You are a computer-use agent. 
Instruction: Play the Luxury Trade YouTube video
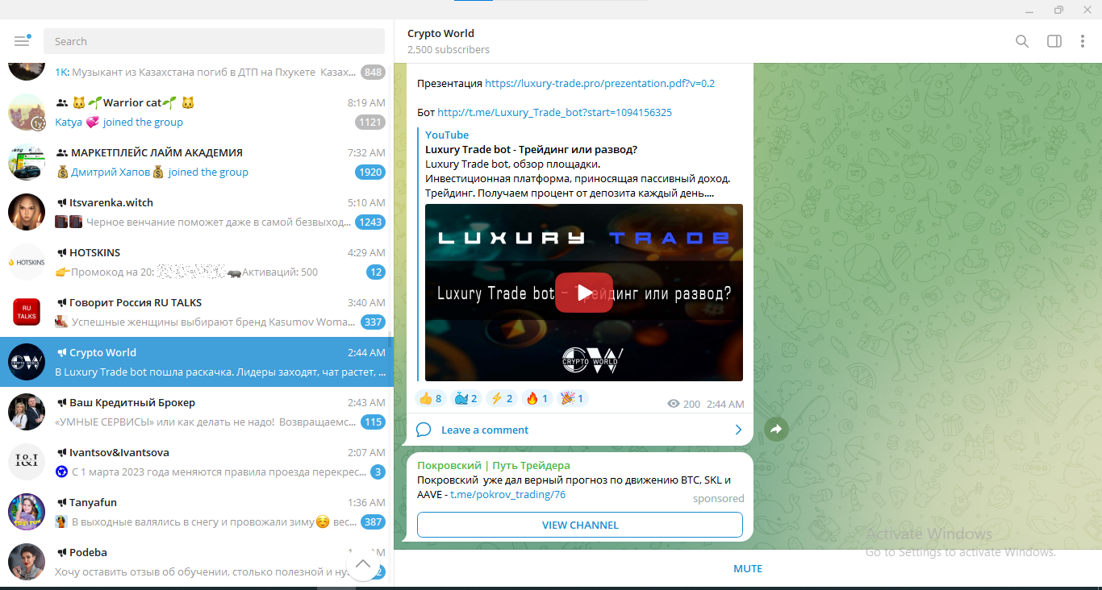tap(584, 293)
